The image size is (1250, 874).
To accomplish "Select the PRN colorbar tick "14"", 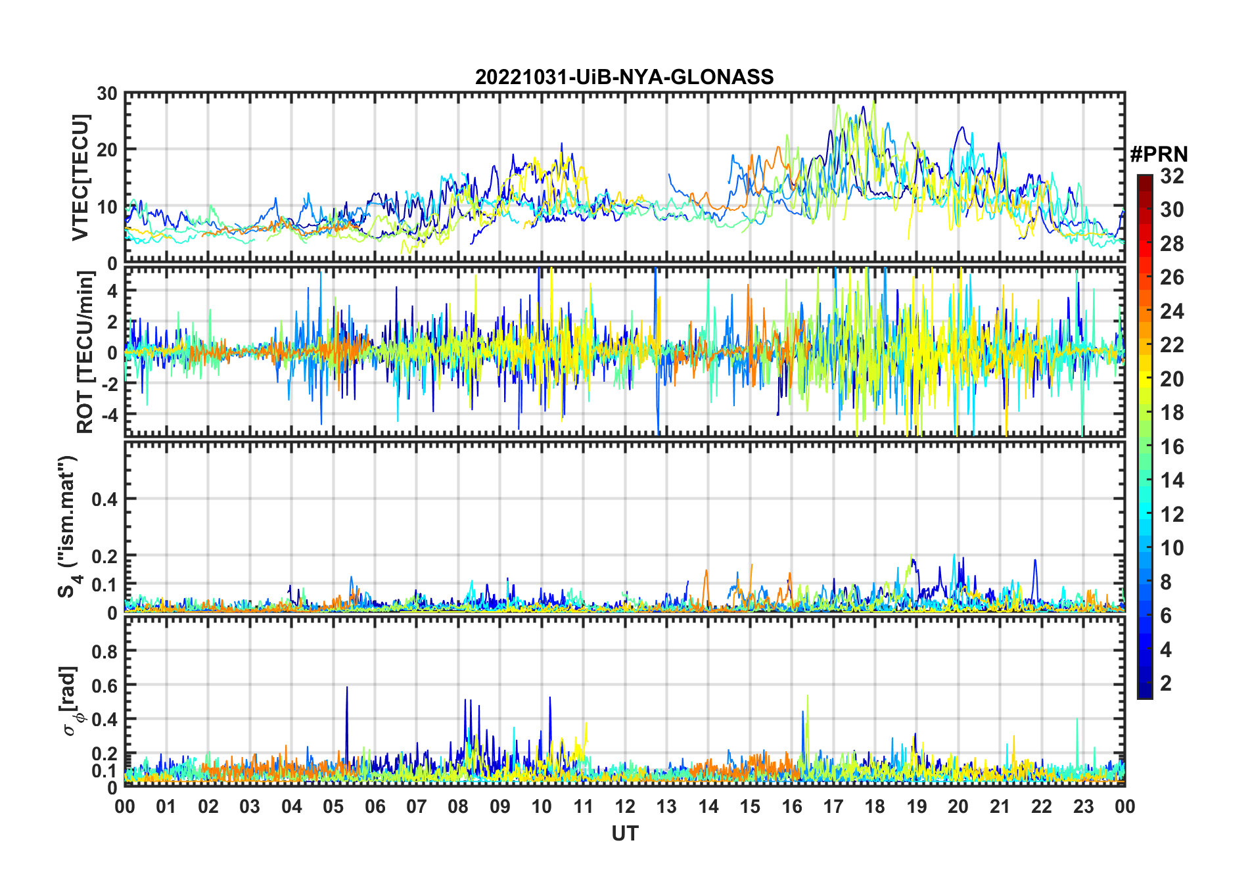I will coord(1172,480).
